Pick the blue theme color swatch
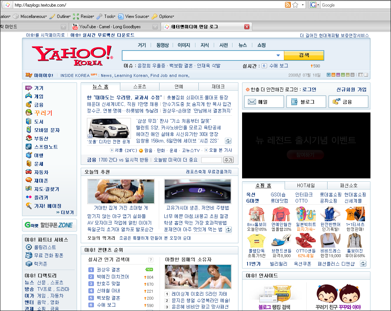The image size is (391, 311). click(329, 75)
